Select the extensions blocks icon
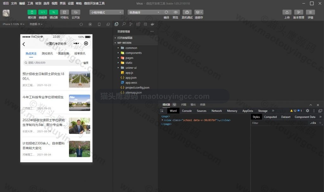This screenshot has height=192, width=324. point(138,24)
